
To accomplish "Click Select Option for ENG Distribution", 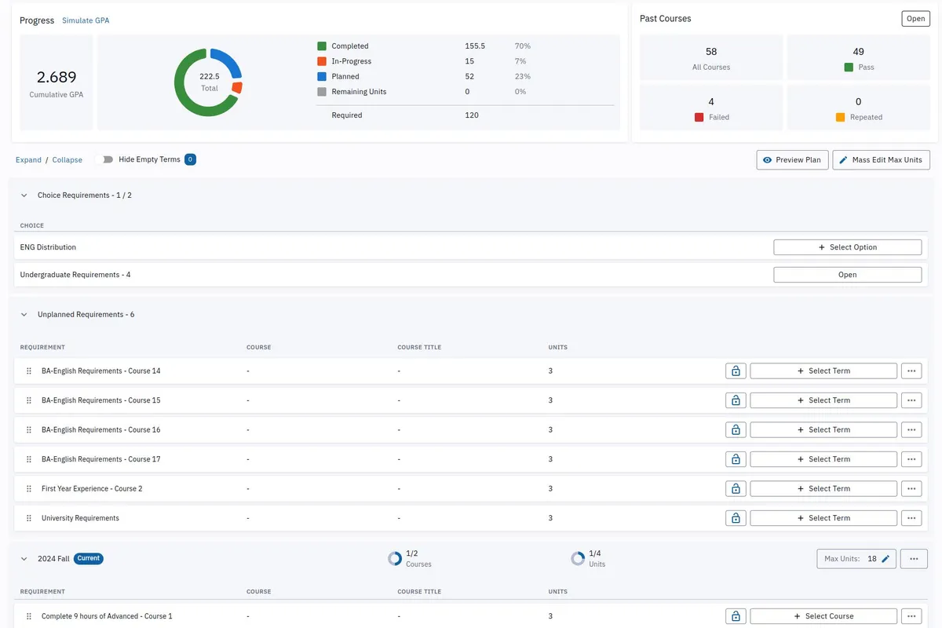I will pos(847,247).
